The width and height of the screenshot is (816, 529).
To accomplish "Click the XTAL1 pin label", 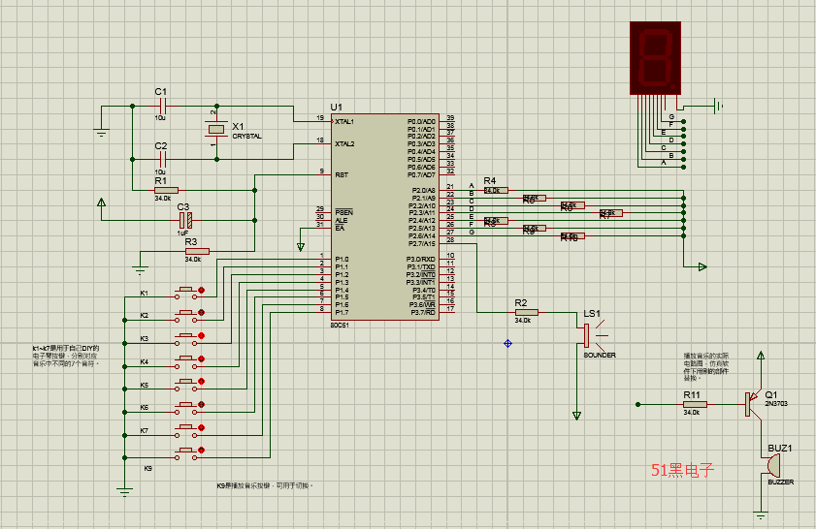I will [344, 122].
